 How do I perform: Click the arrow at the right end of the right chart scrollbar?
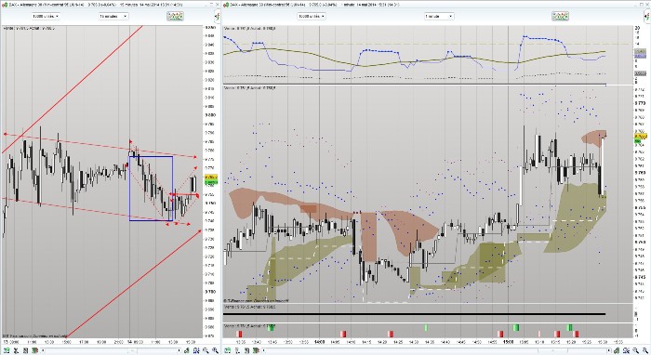click(x=609, y=350)
